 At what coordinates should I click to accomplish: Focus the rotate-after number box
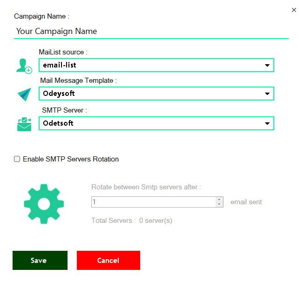pos(153,202)
